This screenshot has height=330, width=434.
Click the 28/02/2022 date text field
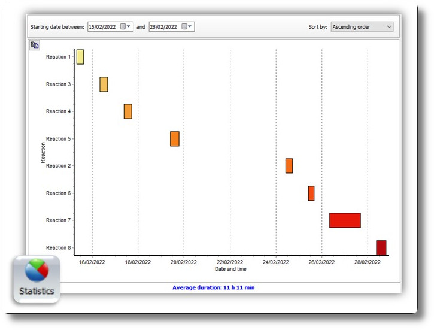[x=164, y=27]
